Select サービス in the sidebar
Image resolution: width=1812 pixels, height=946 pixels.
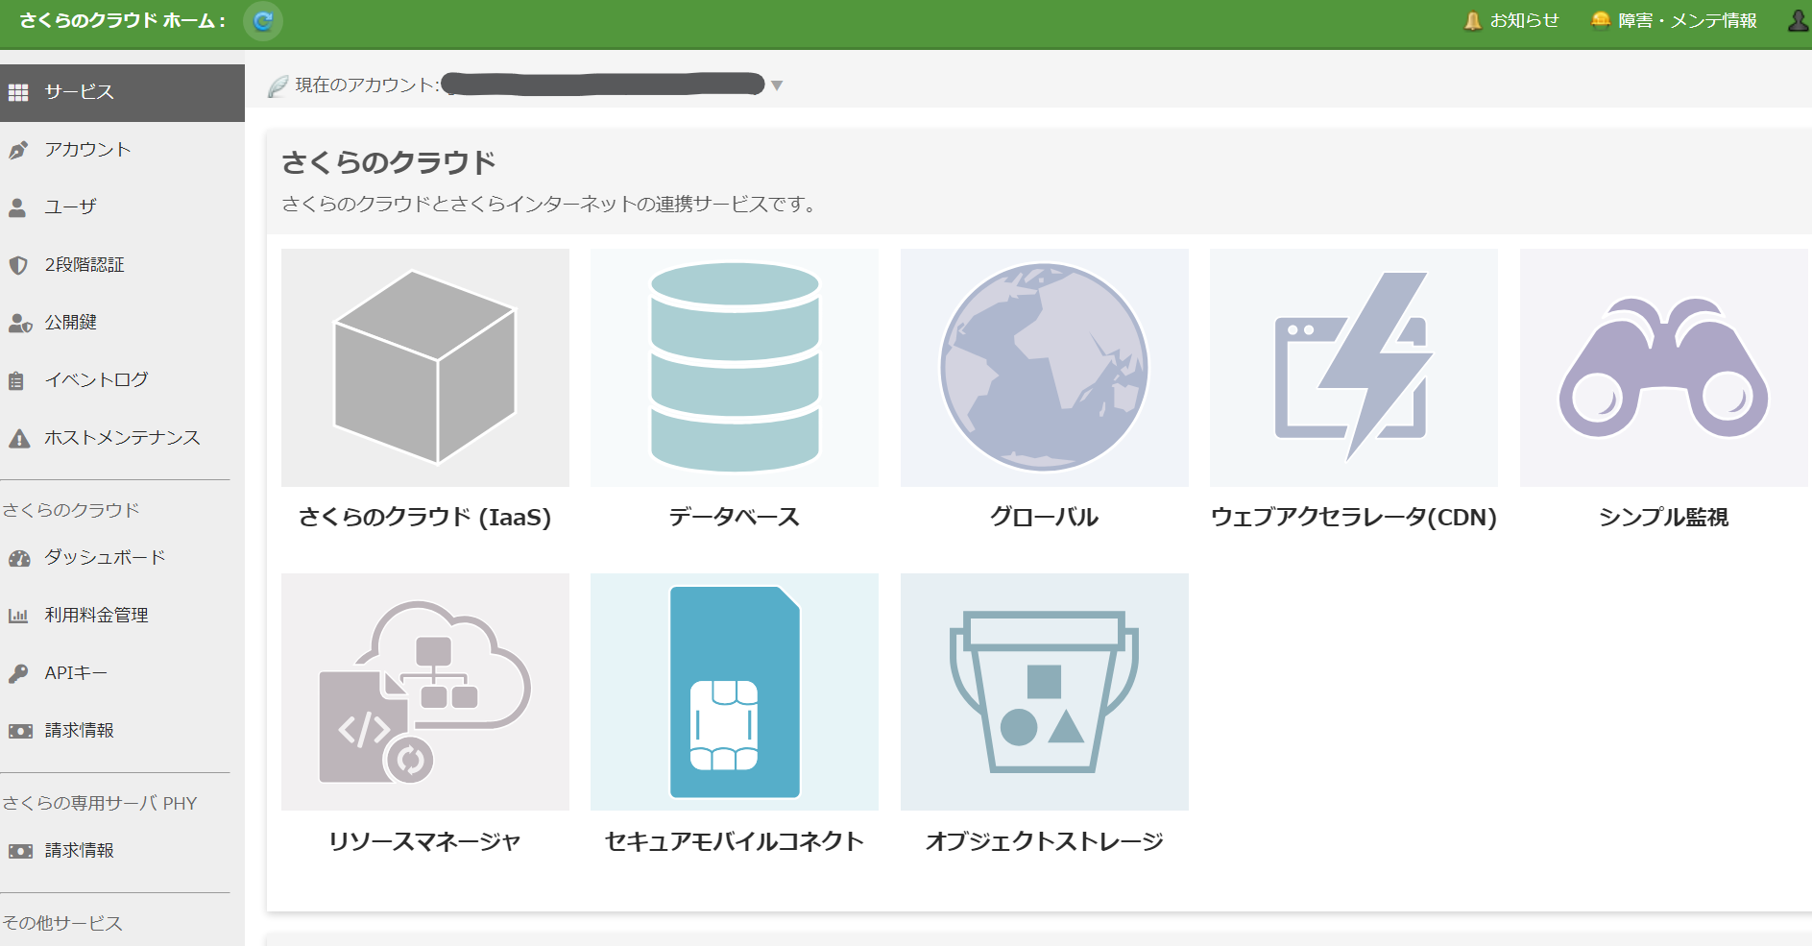pos(122,92)
